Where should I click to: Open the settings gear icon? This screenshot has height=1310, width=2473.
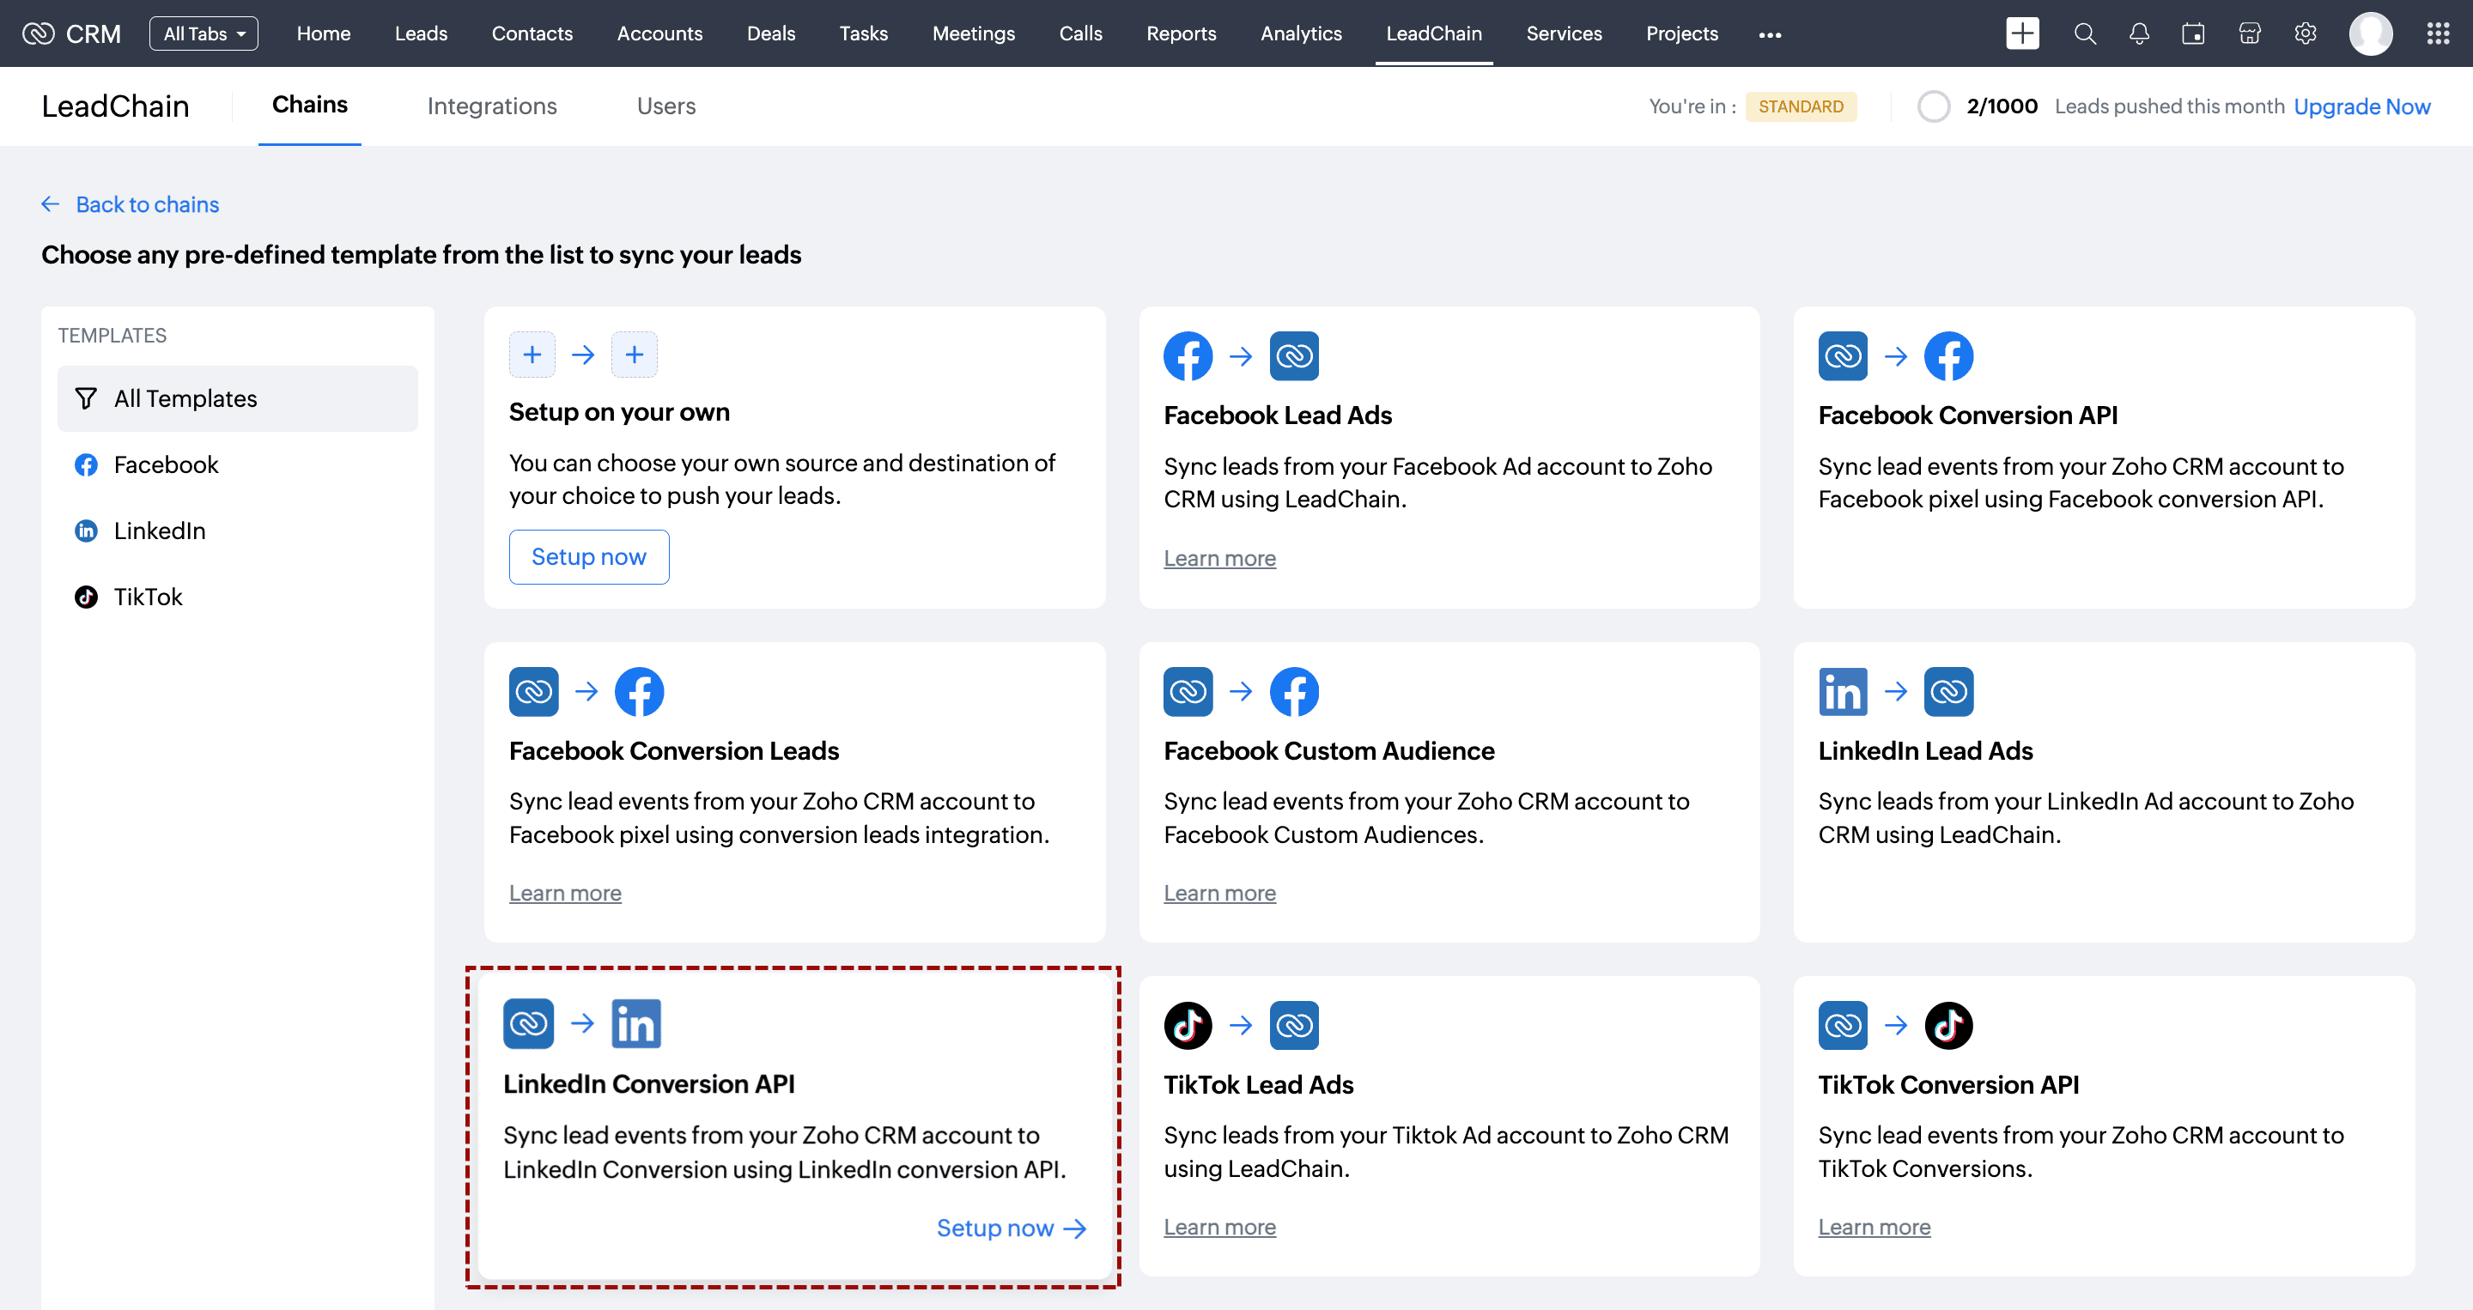point(2305,33)
